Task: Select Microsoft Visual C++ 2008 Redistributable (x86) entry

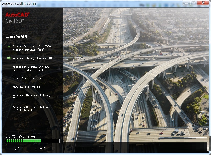Action: 31,48
